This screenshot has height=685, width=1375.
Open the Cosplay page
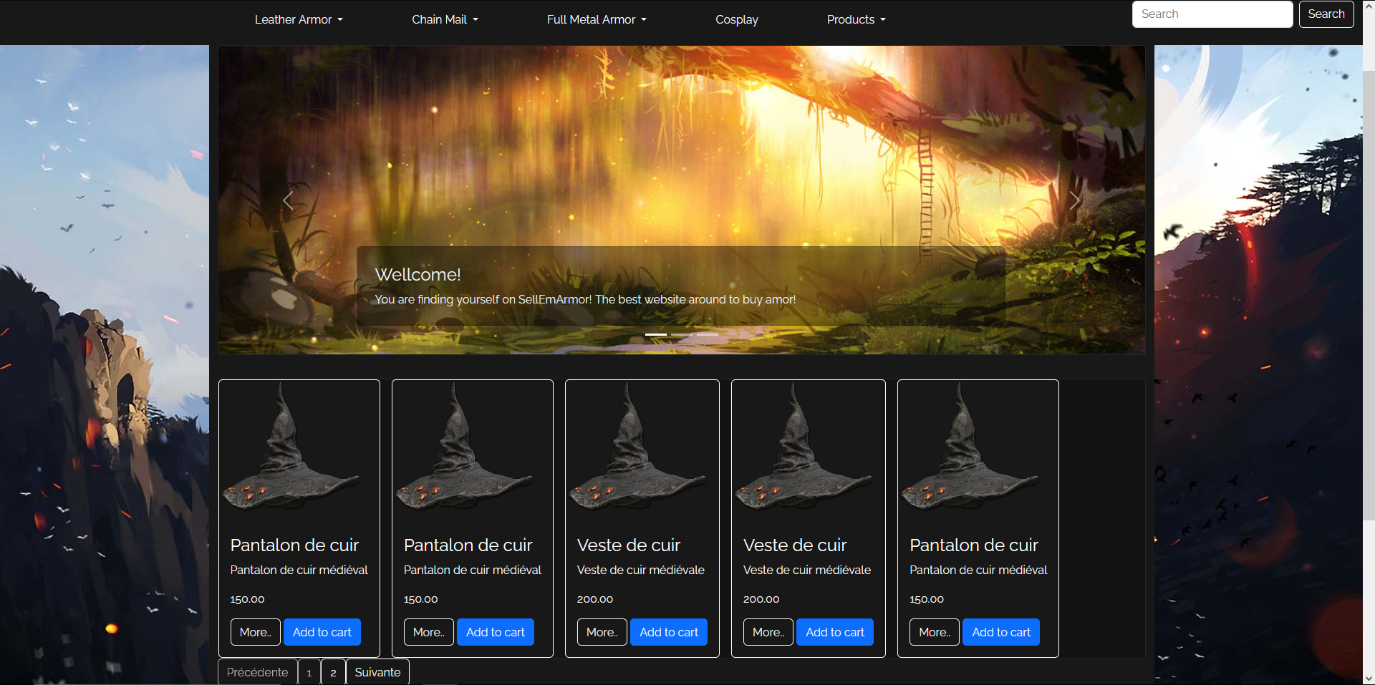pos(736,19)
